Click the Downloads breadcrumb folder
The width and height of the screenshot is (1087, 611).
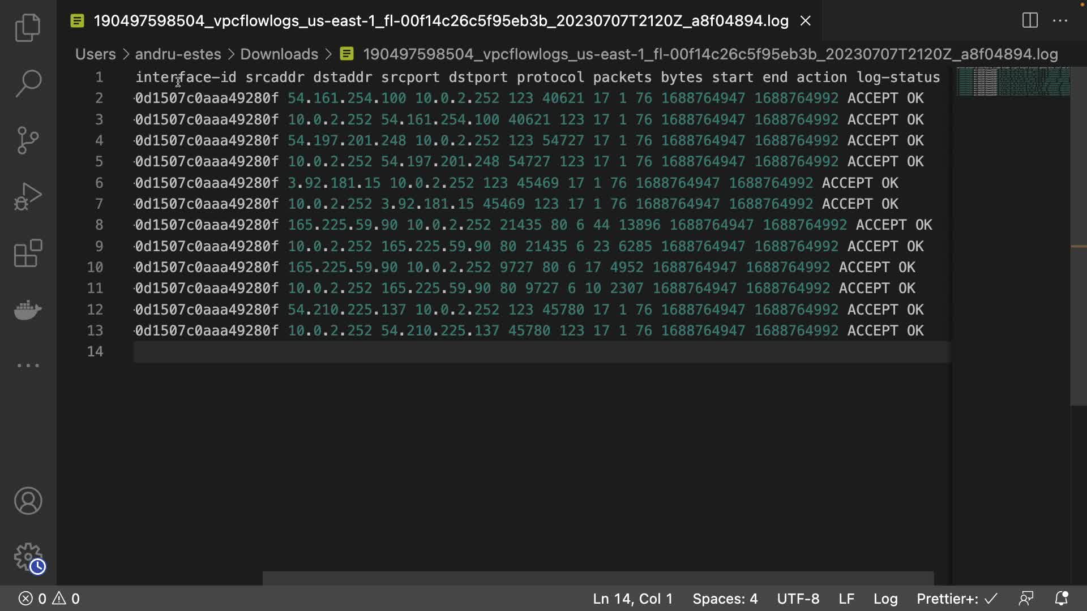(279, 54)
